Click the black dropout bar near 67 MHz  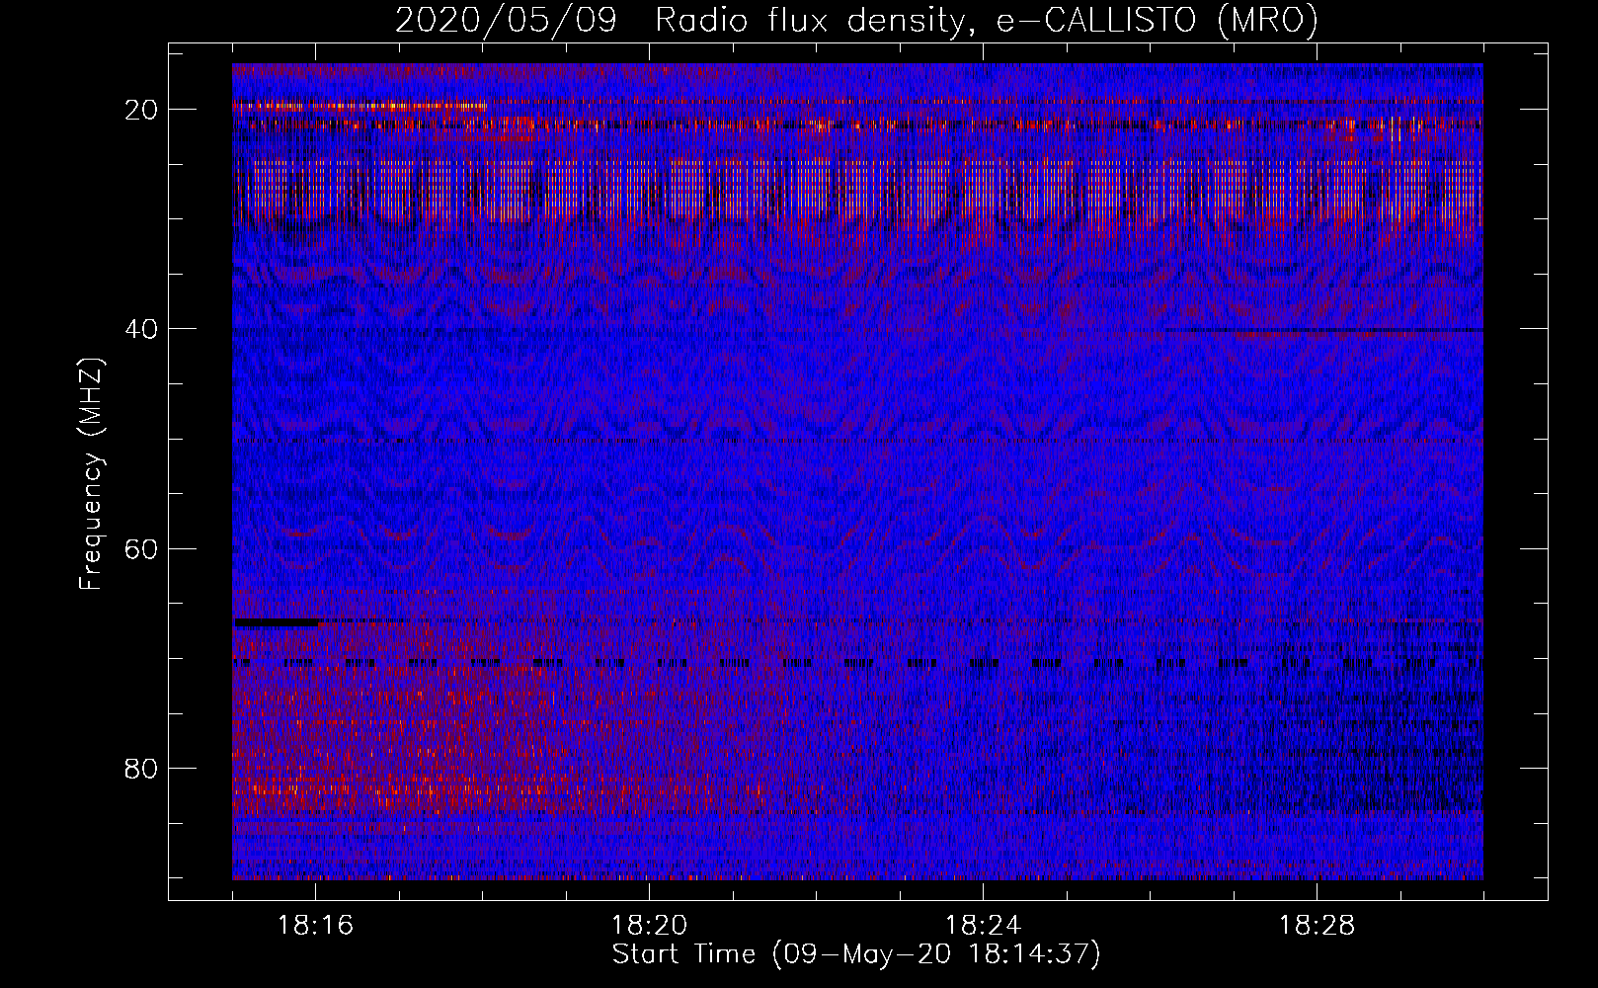276,622
